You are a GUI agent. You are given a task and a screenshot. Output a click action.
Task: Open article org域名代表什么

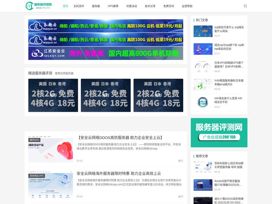[x=229, y=29]
